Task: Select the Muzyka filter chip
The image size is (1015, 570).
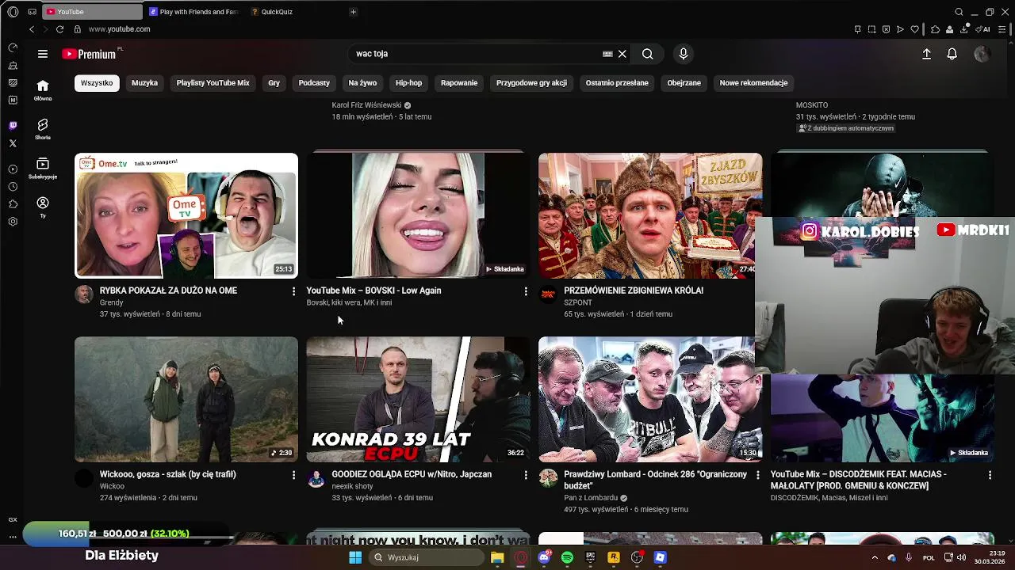Action: point(144,83)
